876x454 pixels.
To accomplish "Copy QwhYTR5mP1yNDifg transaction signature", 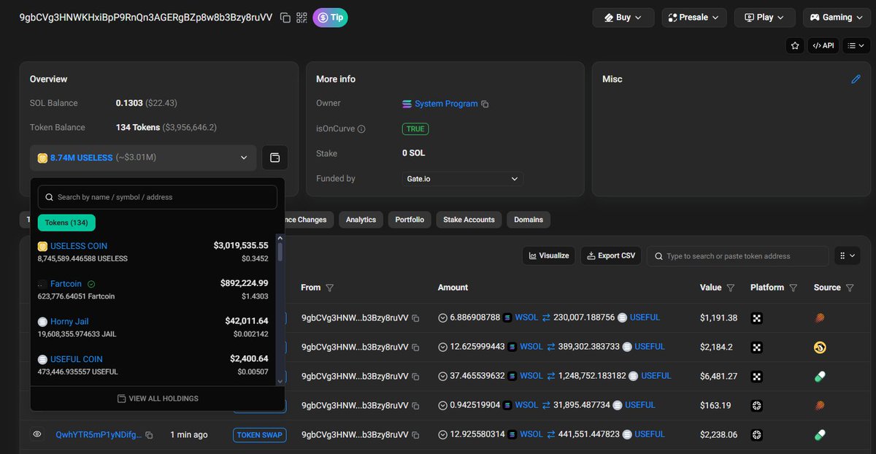I will pos(149,435).
